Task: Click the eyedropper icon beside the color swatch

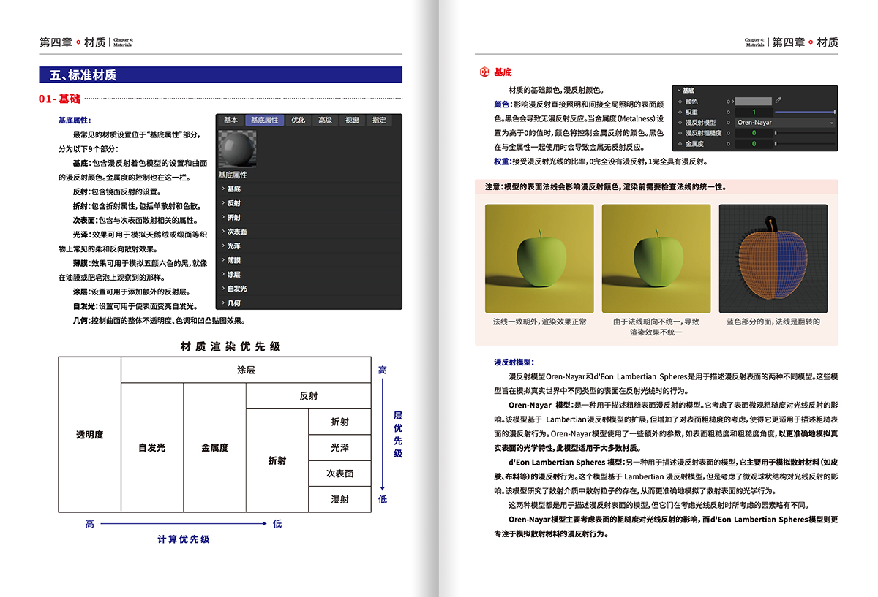Action: [x=778, y=101]
